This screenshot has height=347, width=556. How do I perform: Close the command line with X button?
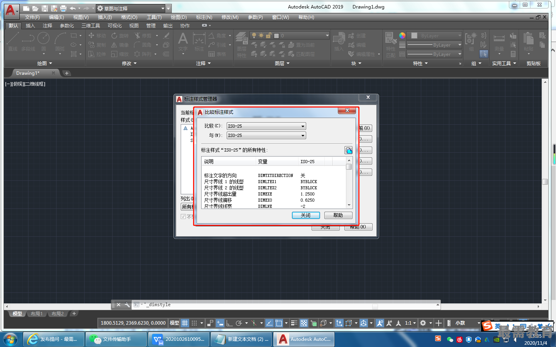click(119, 305)
